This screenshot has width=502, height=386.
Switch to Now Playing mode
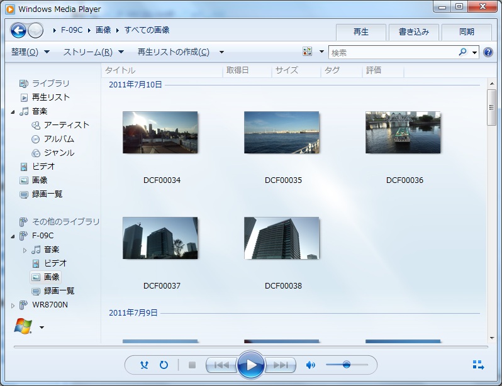pyautogui.click(x=478, y=365)
